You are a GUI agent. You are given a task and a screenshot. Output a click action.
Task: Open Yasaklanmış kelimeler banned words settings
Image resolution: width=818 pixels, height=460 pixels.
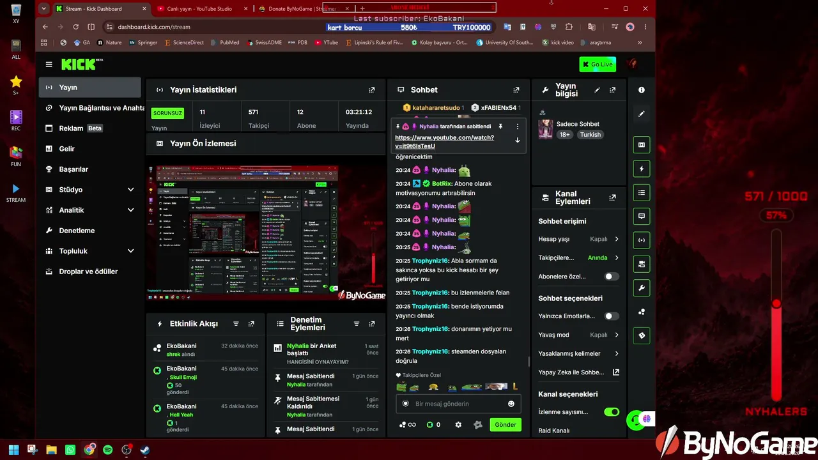(x=579, y=353)
